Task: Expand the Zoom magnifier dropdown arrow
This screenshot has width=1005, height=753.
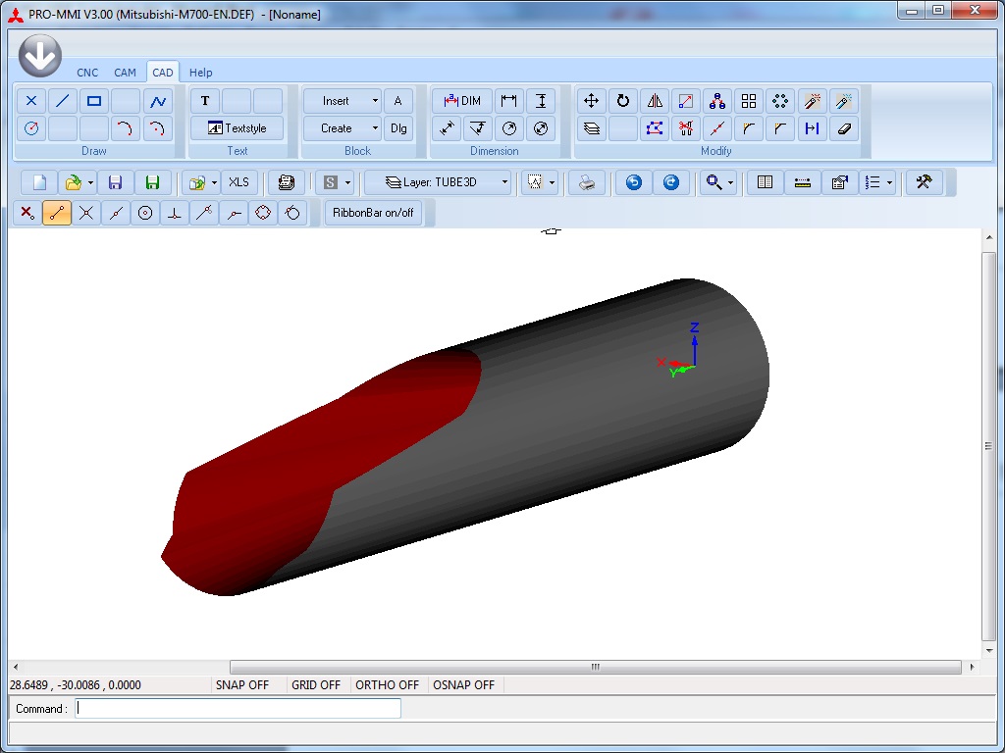Action: pyautogui.click(x=730, y=183)
